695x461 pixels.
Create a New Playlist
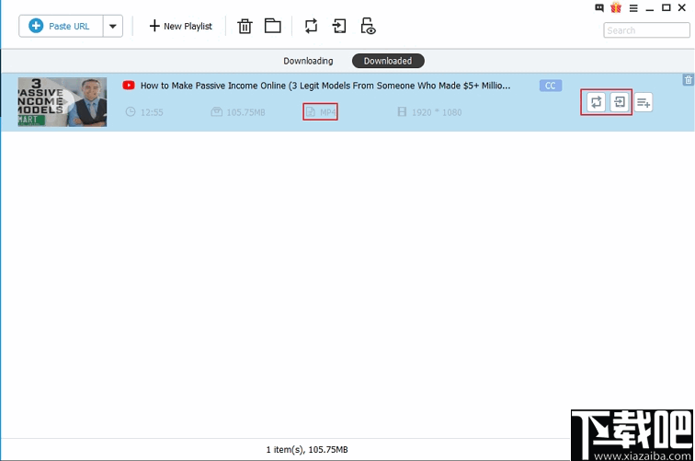pyautogui.click(x=180, y=26)
